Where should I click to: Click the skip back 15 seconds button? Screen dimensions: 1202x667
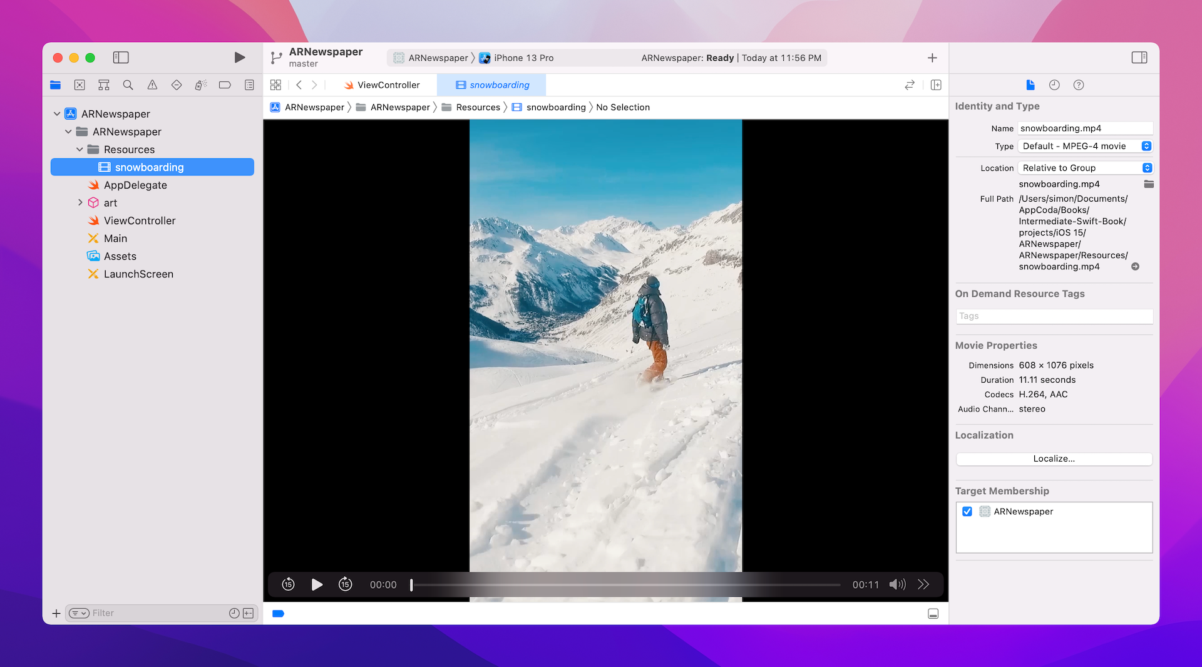[288, 584]
